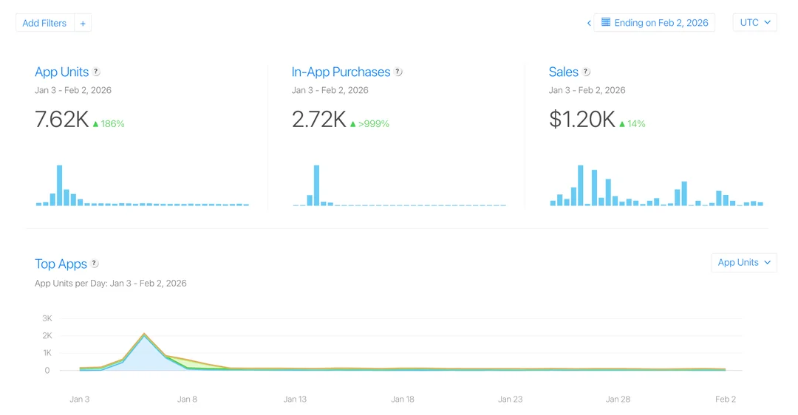This screenshot has height=415, width=798.
Task: Open the Top Apps heading link
Action: click(61, 264)
